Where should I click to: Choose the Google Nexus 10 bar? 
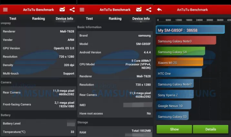click(x=173, y=106)
